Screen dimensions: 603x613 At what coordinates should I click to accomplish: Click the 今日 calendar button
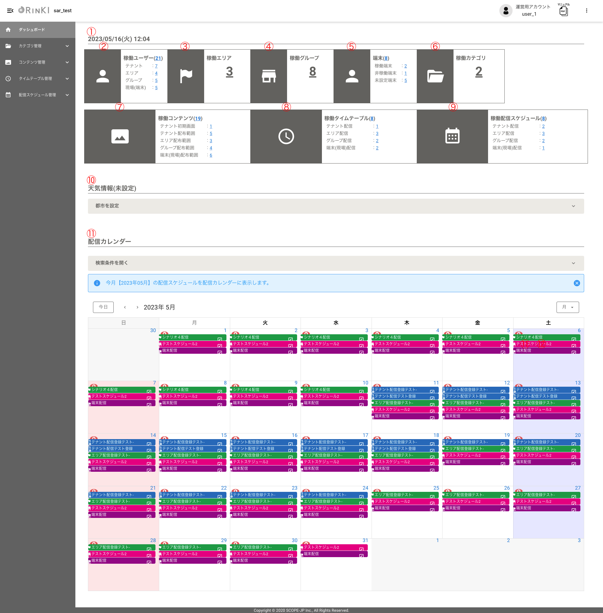(103, 307)
